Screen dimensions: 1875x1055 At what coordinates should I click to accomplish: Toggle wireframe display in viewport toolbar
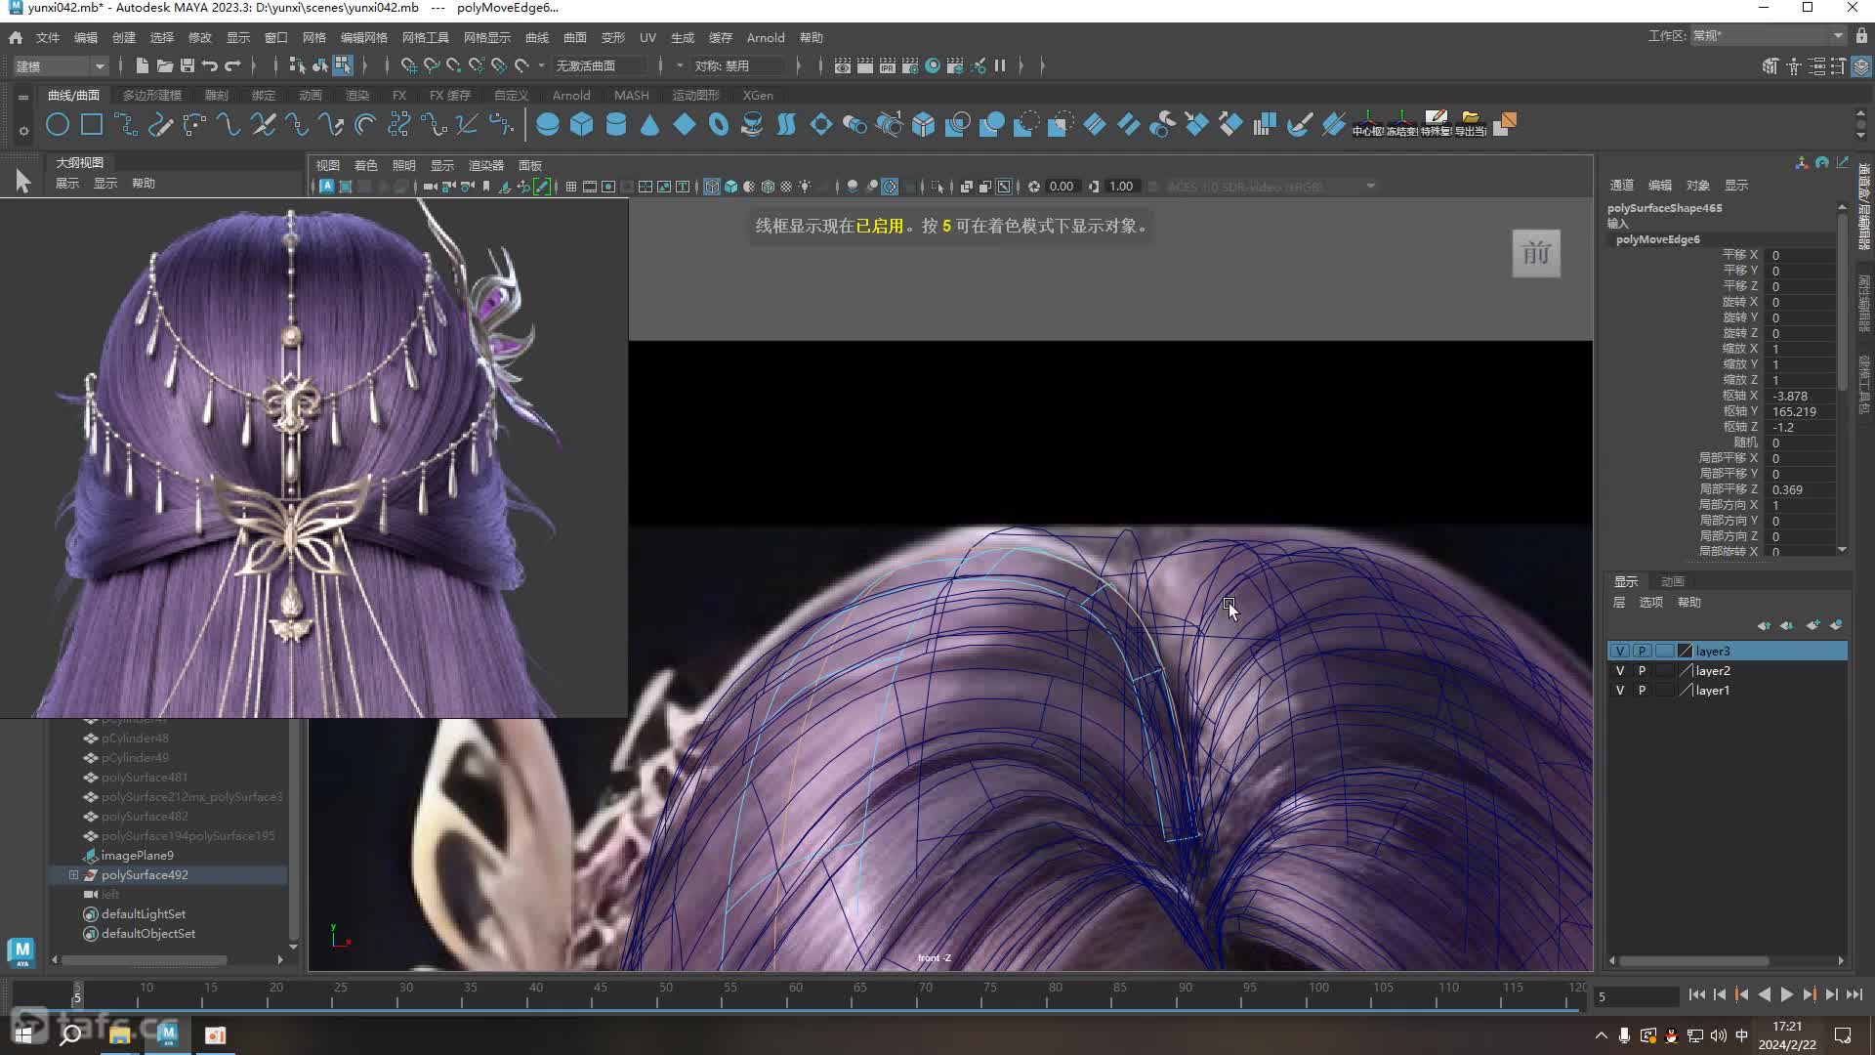[x=712, y=187]
